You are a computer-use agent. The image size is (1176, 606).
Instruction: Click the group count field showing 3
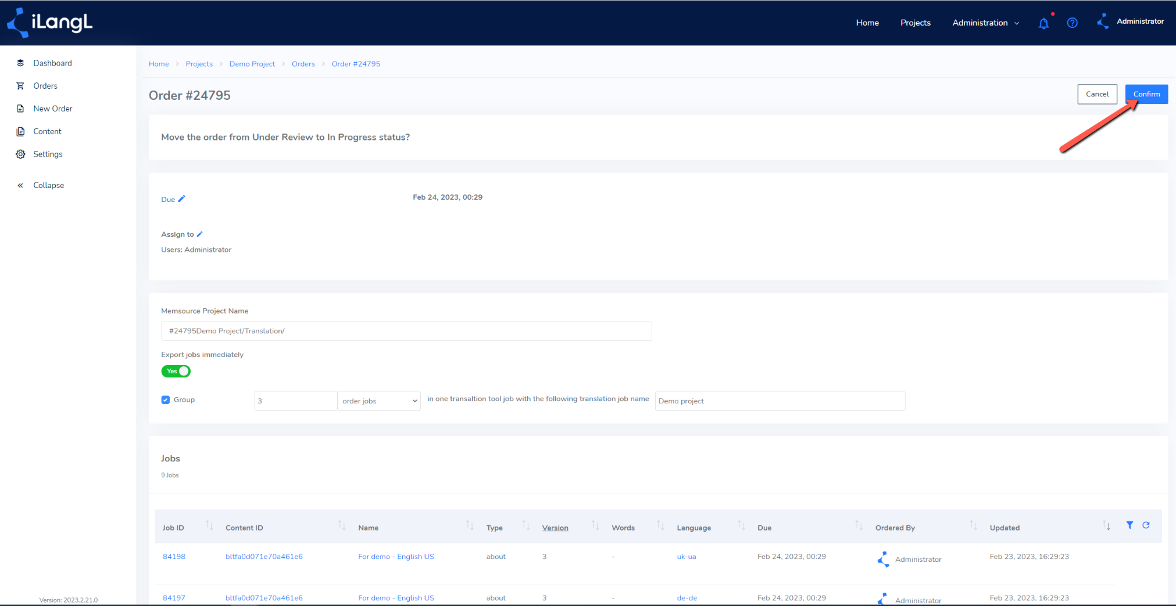pos(296,401)
